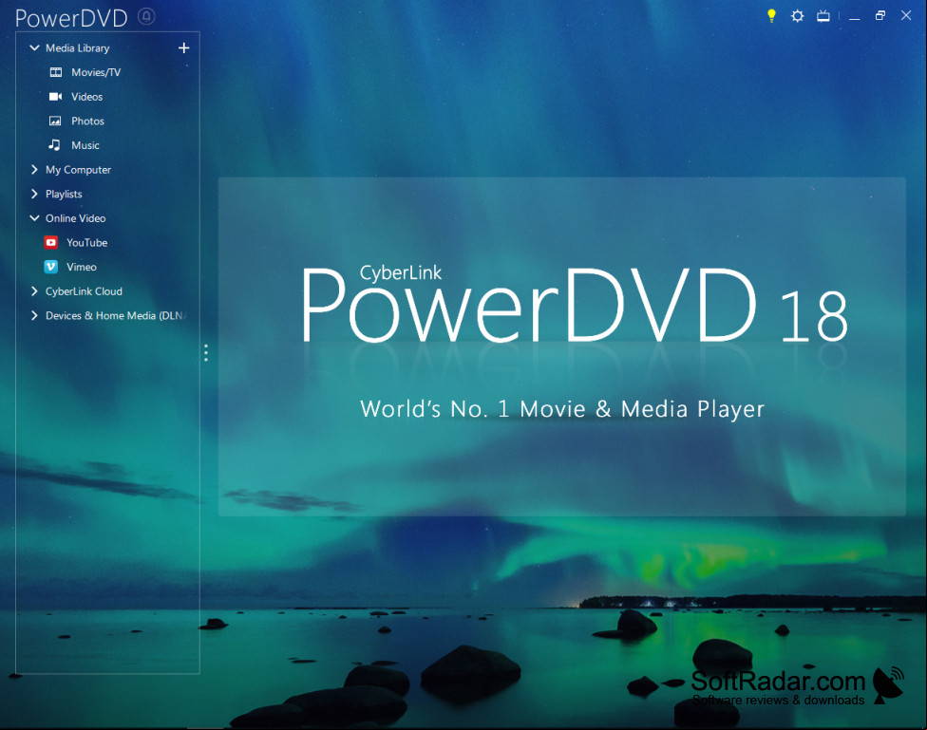Add media with the plus icon
This screenshot has width=927, height=730.
click(184, 47)
